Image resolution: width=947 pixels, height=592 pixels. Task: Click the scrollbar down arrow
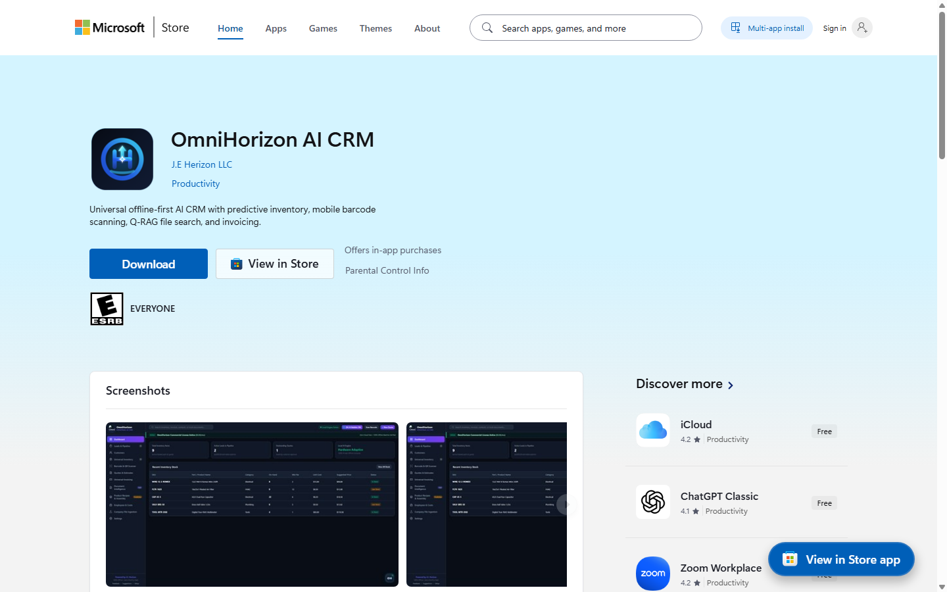[942, 587]
